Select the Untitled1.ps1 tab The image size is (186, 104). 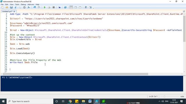coord(7,12)
